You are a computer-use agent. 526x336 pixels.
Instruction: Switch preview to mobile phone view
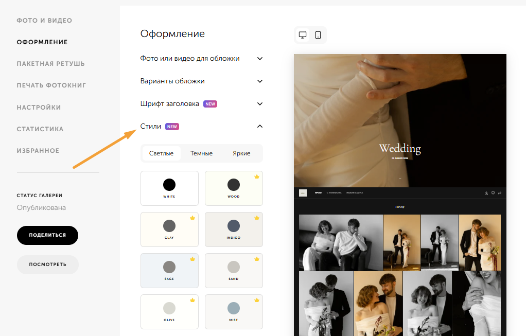click(x=318, y=35)
